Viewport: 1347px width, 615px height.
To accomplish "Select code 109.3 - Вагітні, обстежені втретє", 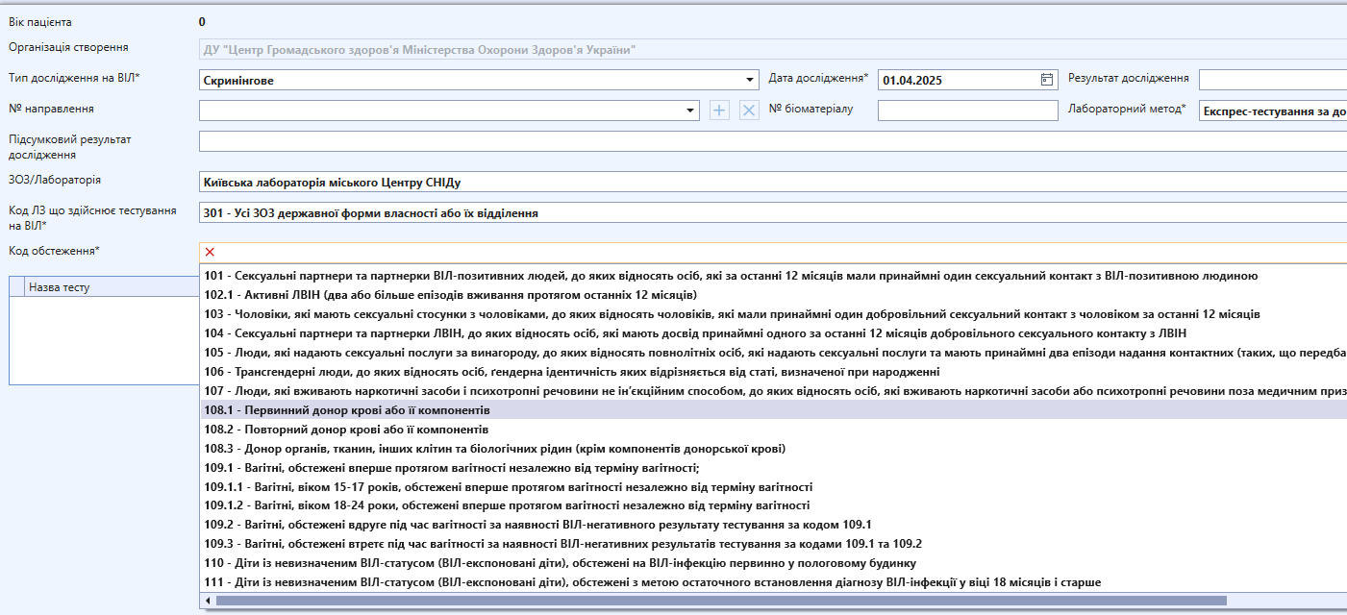I will [x=773, y=544].
